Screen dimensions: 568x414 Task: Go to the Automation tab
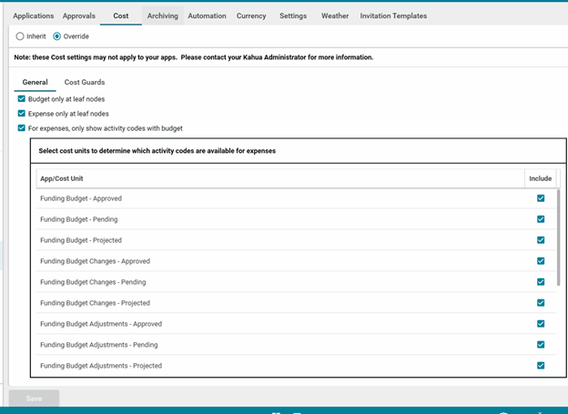point(207,16)
